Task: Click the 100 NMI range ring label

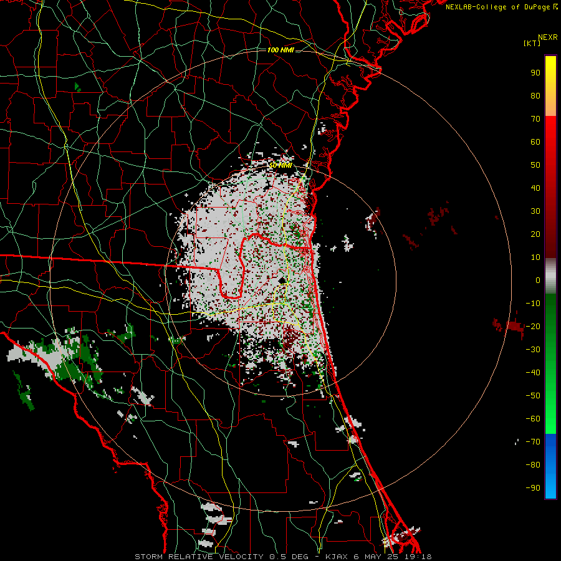Action: point(280,50)
